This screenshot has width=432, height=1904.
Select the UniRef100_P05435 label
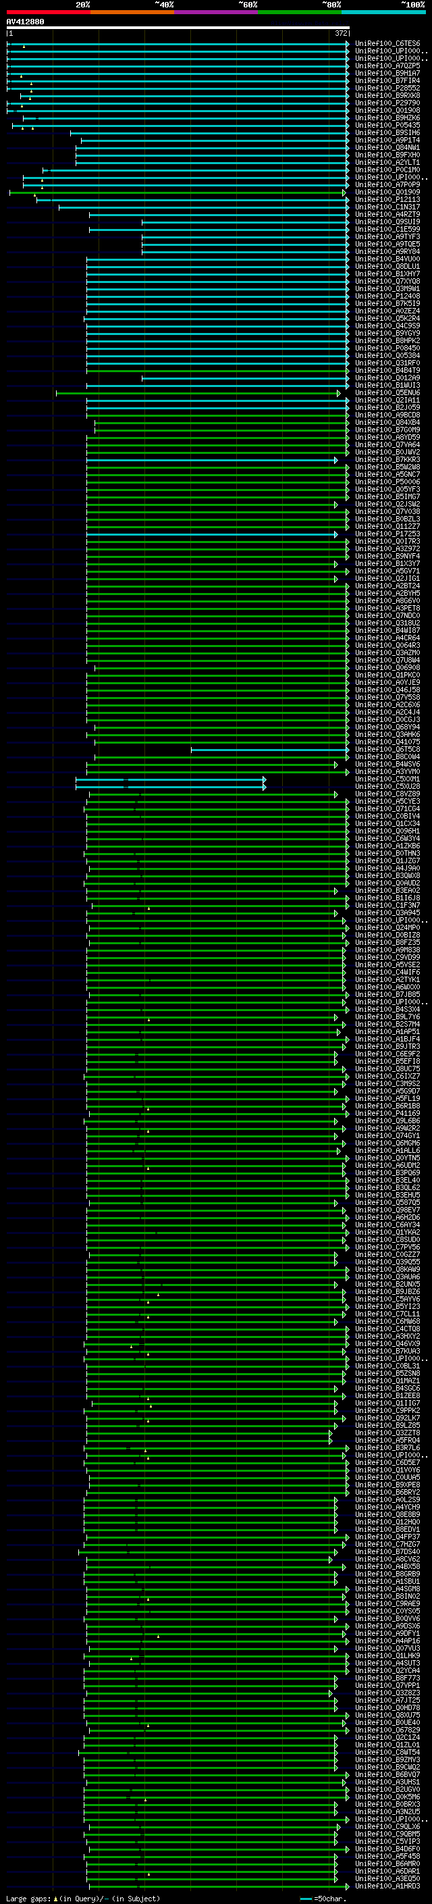(x=387, y=125)
